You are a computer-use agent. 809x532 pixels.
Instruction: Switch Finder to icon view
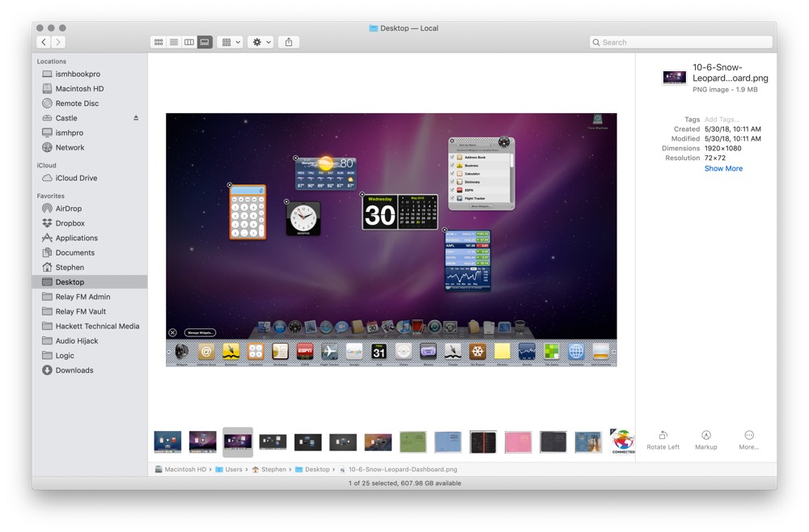(159, 42)
